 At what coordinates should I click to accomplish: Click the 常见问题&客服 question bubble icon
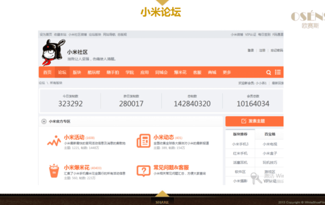click(x=144, y=171)
